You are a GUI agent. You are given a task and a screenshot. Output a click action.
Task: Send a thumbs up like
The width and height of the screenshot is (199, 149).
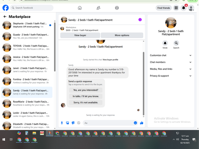[x=142, y=123]
